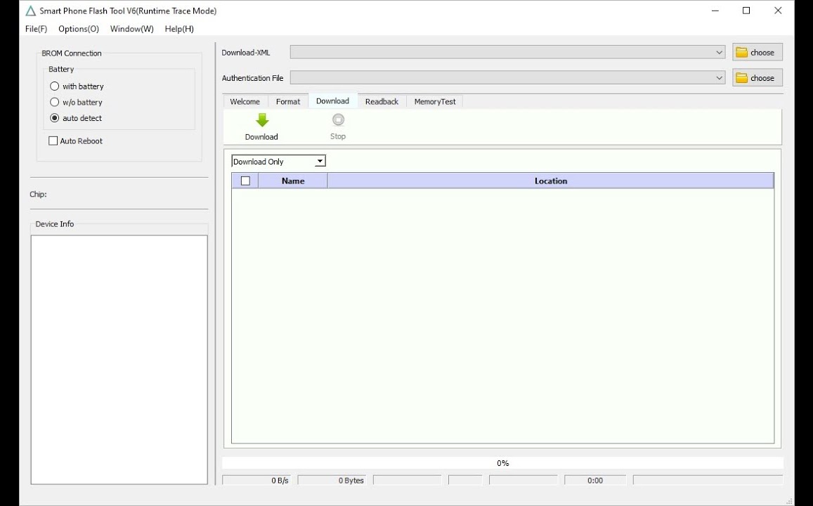Enable the Auto Reboot checkbox

click(53, 141)
